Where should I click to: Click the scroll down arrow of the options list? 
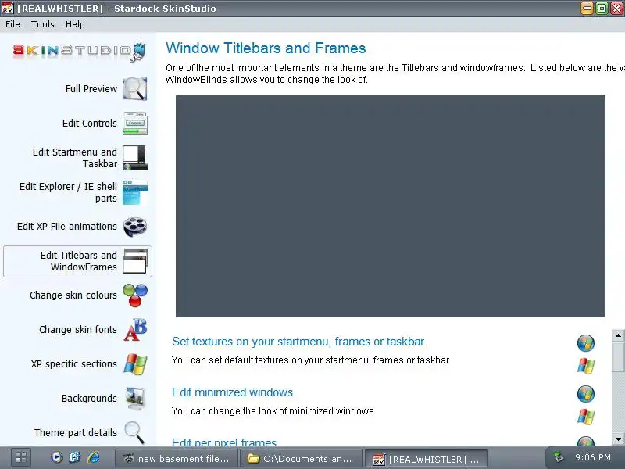[618, 439]
